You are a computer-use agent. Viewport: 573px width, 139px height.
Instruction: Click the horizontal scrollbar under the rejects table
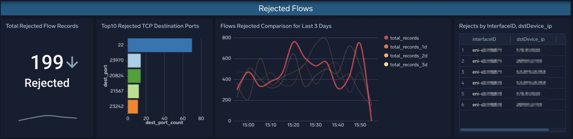click(x=504, y=130)
